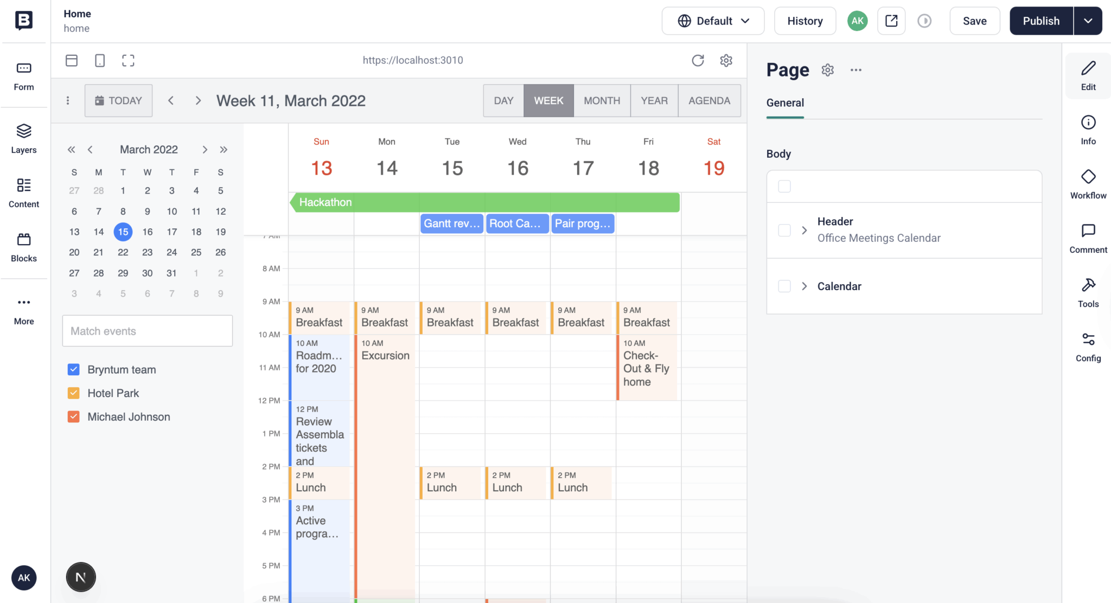Uncheck the Bryntum team checkbox
Viewport: 1111px width, 603px height.
coord(74,369)
